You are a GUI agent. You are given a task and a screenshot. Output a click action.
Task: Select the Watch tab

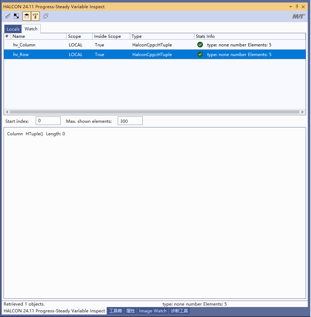[31, 29]
